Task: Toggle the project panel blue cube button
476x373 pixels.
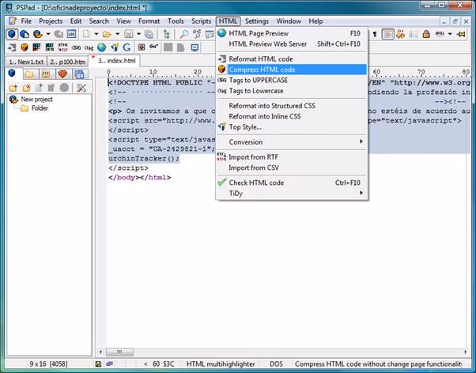Action: pos(12,34)
